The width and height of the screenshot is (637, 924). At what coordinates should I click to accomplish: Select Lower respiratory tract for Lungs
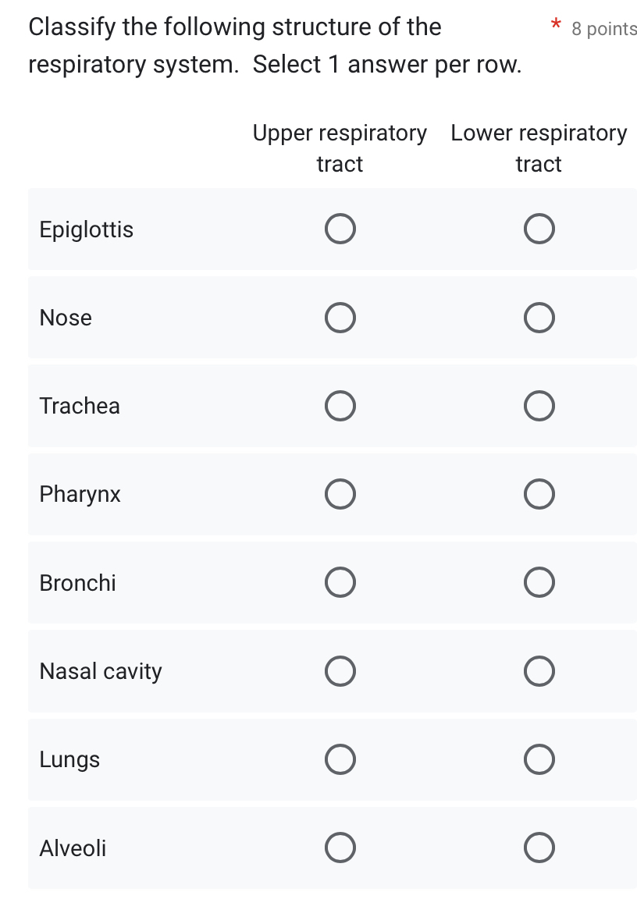539,759
